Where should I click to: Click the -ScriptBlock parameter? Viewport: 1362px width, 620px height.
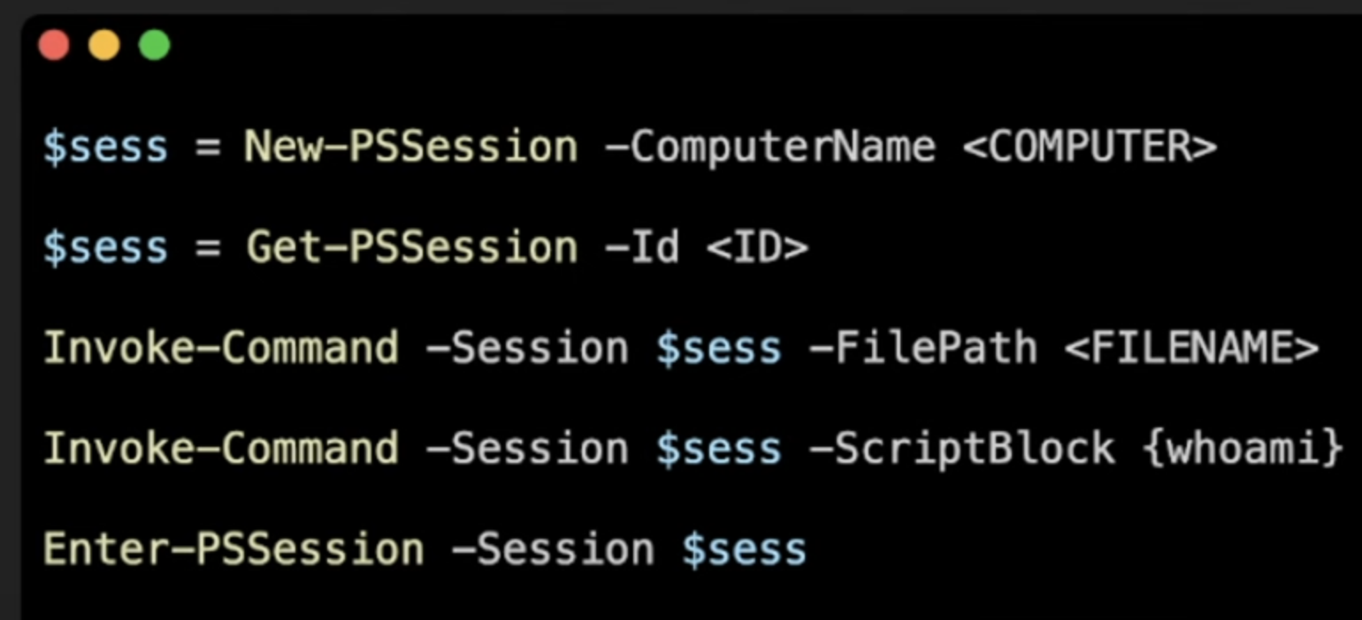pyautogui.click(x=961, y=449)
